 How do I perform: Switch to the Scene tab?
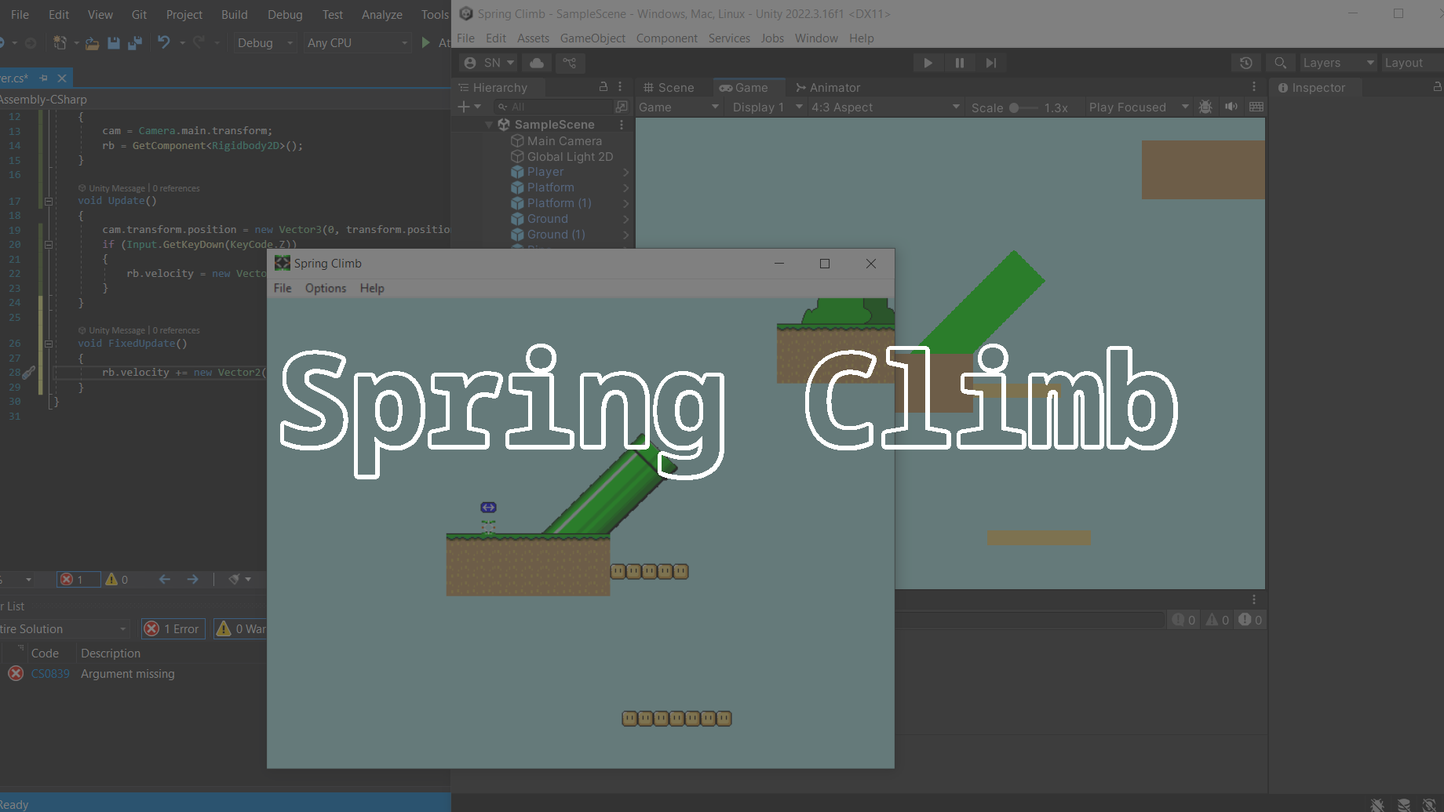[x=669, y=88]
